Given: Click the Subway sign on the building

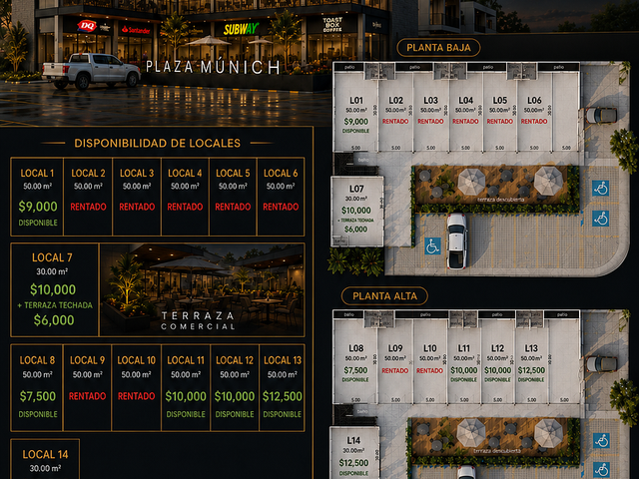Looking at the screenshot, I should coord(242,29).
